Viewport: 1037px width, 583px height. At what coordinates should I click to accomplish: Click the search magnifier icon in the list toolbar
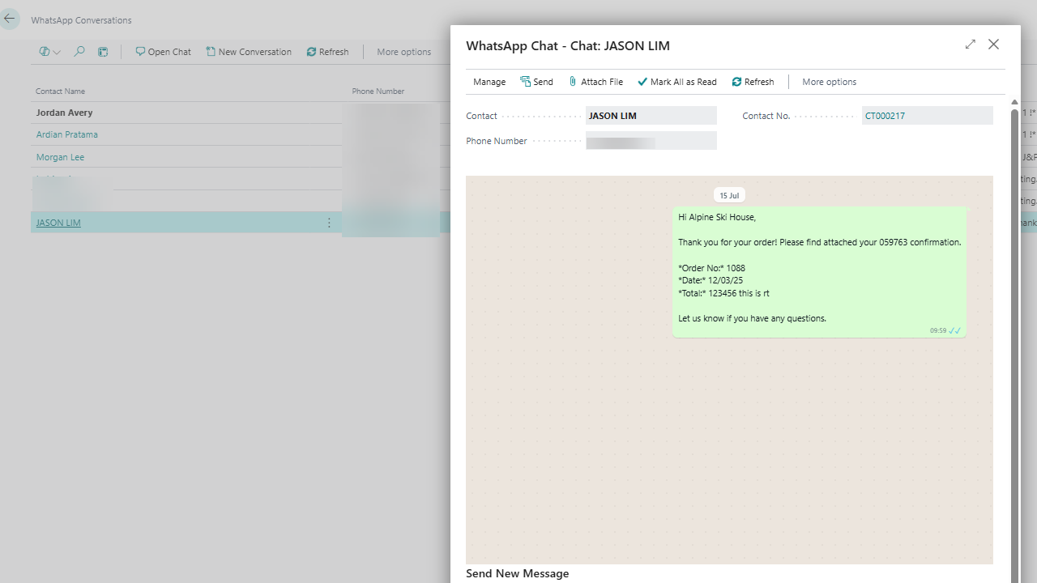pos(79,52)
